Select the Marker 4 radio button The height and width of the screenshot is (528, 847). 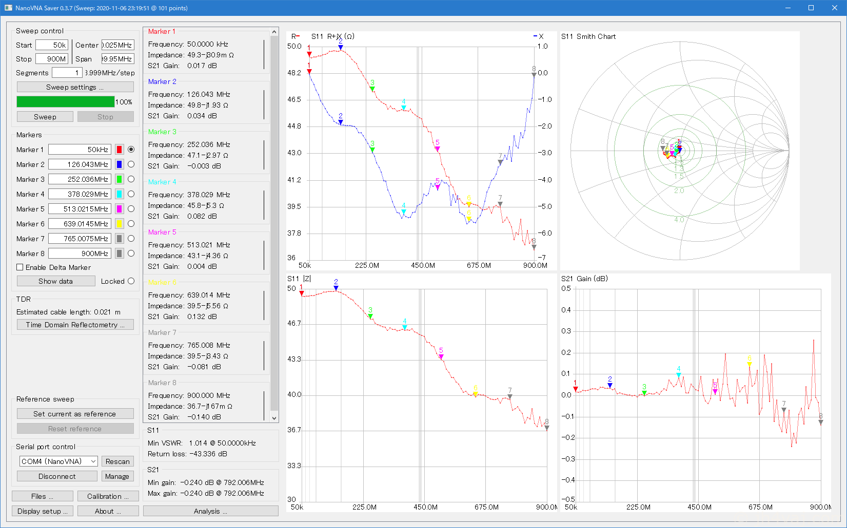point(131,194)
